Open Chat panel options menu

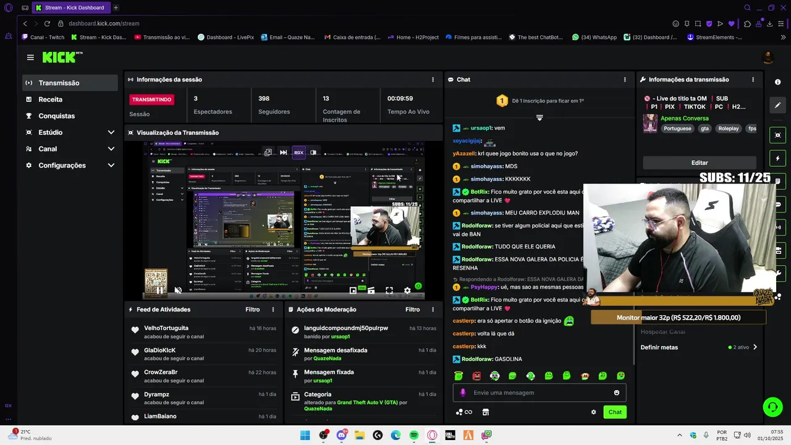point(625,79)
